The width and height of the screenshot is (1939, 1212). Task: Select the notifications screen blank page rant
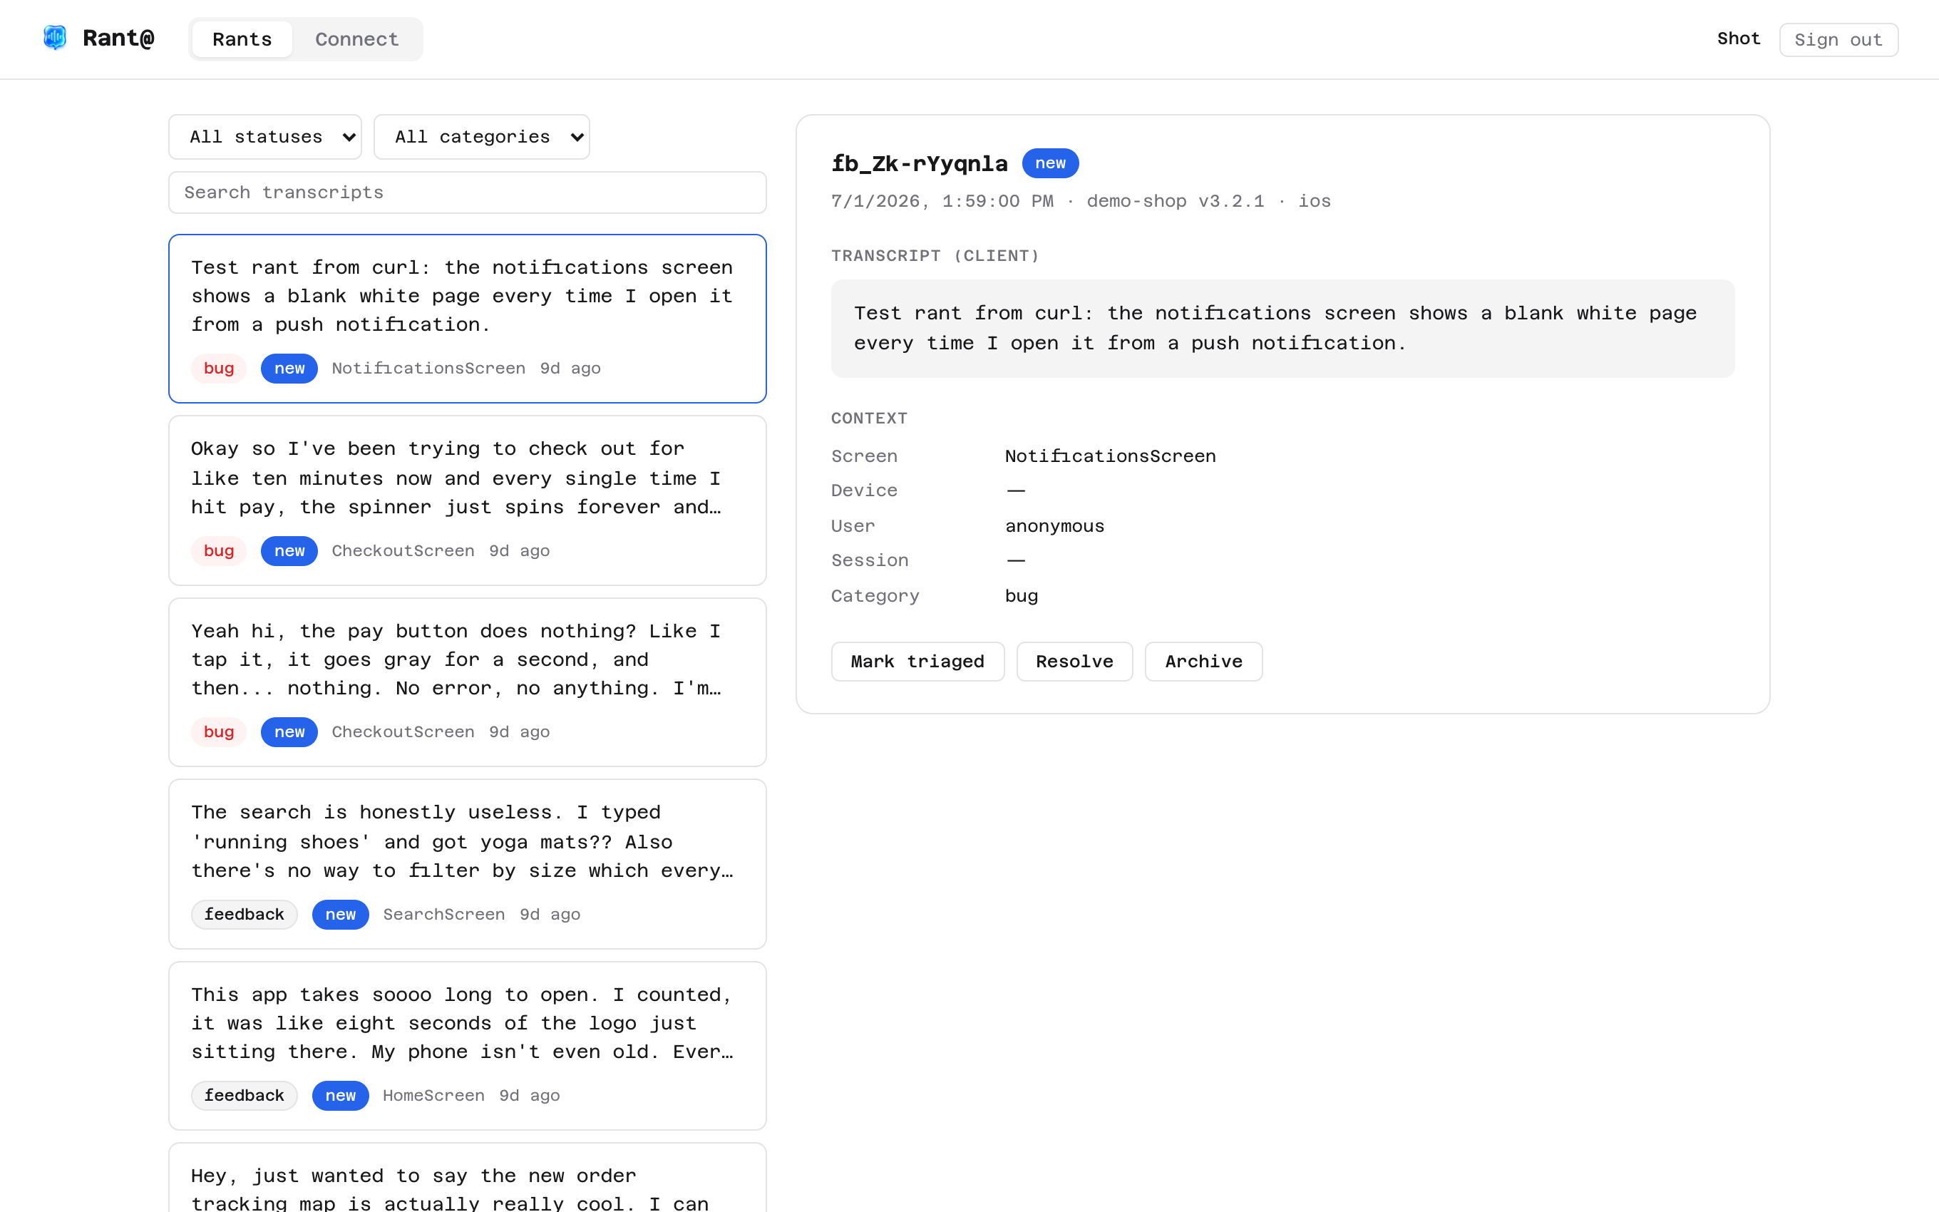pyautogui.click(x=467, y=318)
